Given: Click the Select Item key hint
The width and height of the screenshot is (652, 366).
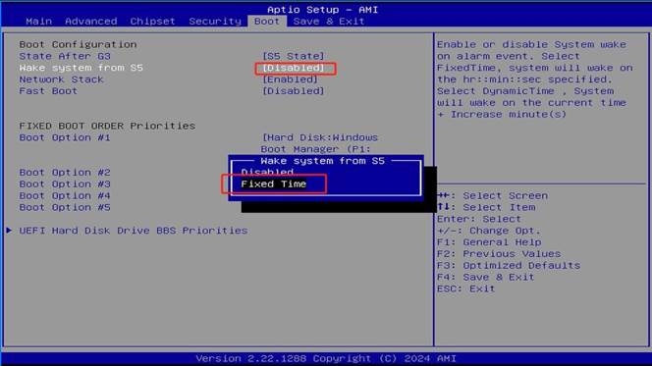Looking at the screenshot, I should (x=486, y=207).
